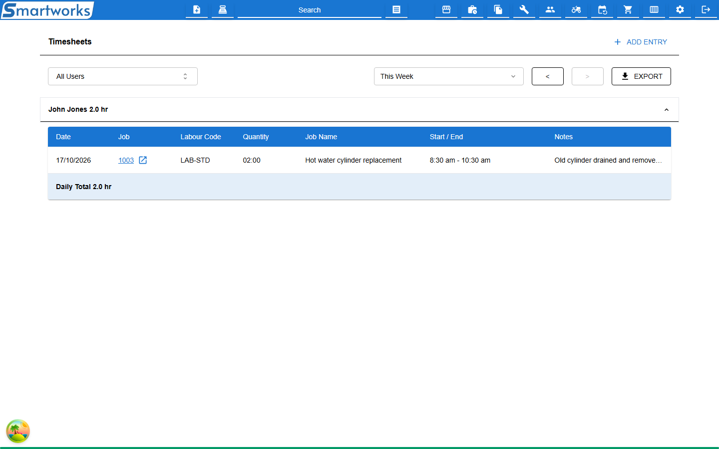
Task: Open the people icon
Action: click(x=550, y=9)
